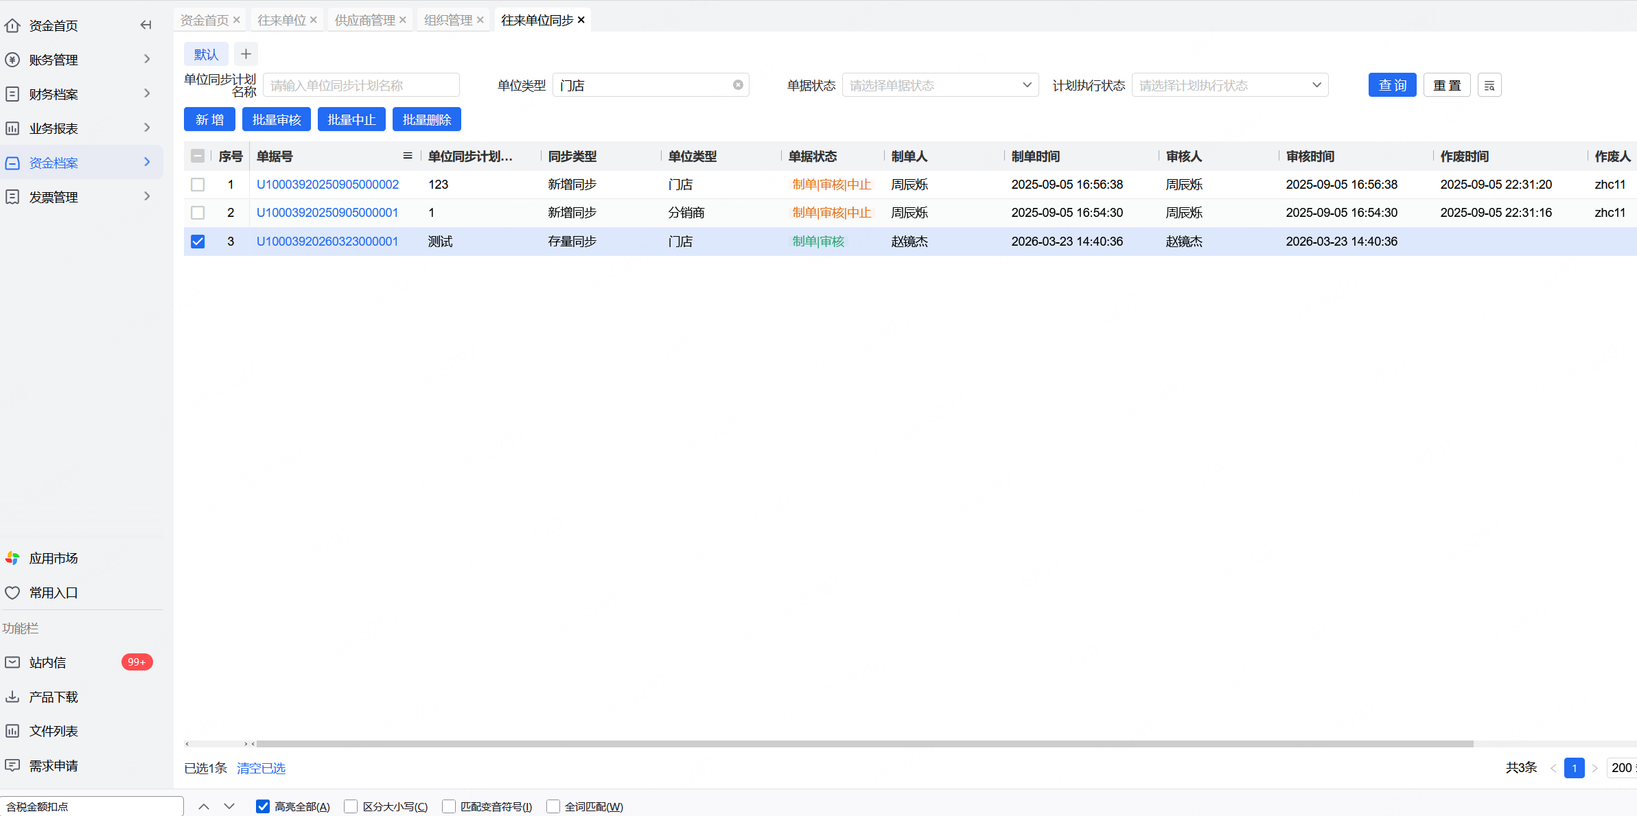
Task: Click the 单据号 column menu icon
Action: tap(408, 156)
